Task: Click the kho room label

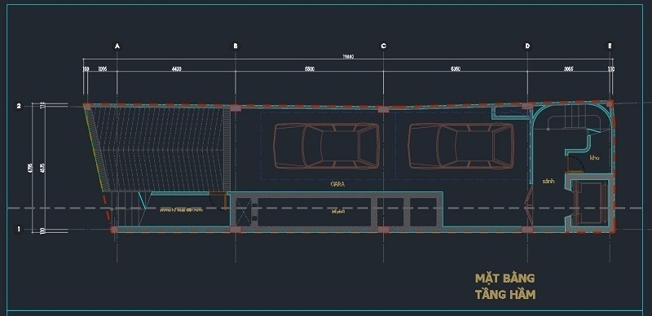Action: click(594, 158)
